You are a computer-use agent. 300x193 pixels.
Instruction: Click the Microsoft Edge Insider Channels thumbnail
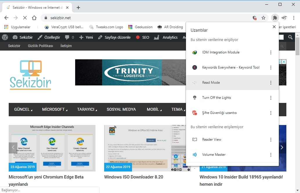tap(52, 148)
